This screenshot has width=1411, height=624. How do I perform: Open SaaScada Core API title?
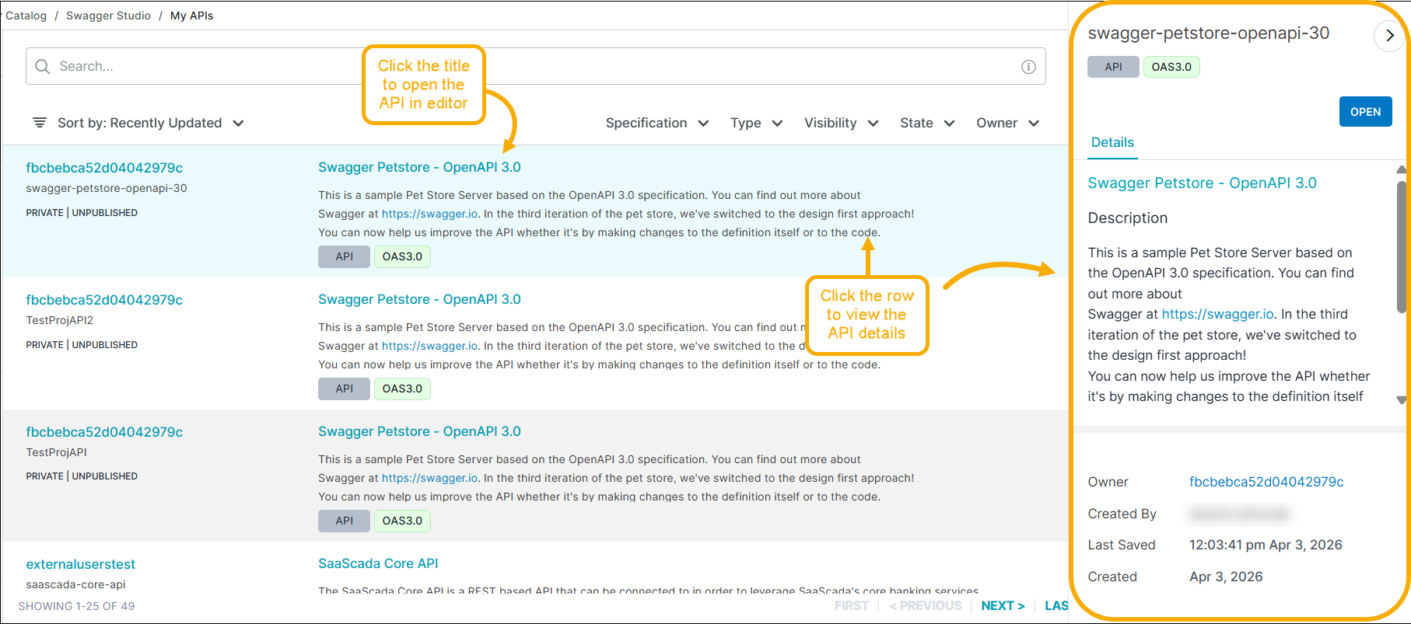(x=378, y=563)
